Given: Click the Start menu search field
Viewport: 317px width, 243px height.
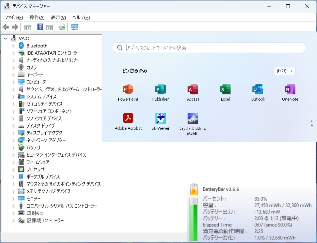Looking at the screenshot, I should (x=209, y=48).
